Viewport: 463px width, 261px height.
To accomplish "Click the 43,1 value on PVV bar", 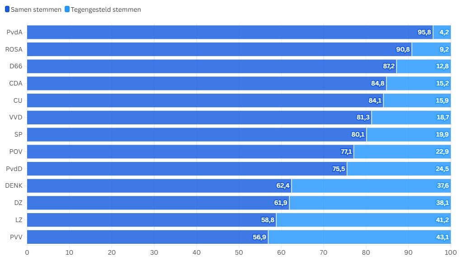I will pos(442,237).
